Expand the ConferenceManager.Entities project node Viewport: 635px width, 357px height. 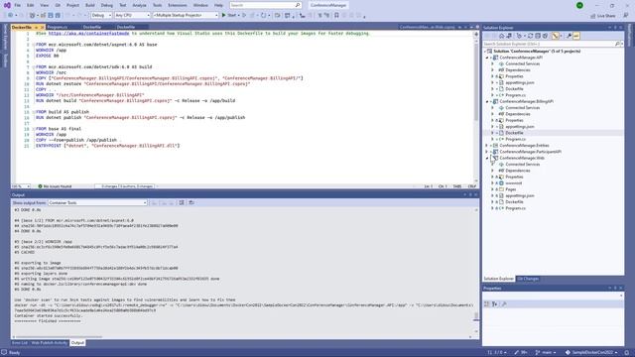point(487,146)
